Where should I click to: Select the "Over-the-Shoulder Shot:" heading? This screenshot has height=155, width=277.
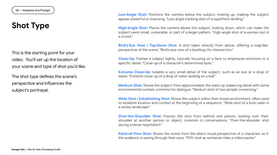point(140,116)
